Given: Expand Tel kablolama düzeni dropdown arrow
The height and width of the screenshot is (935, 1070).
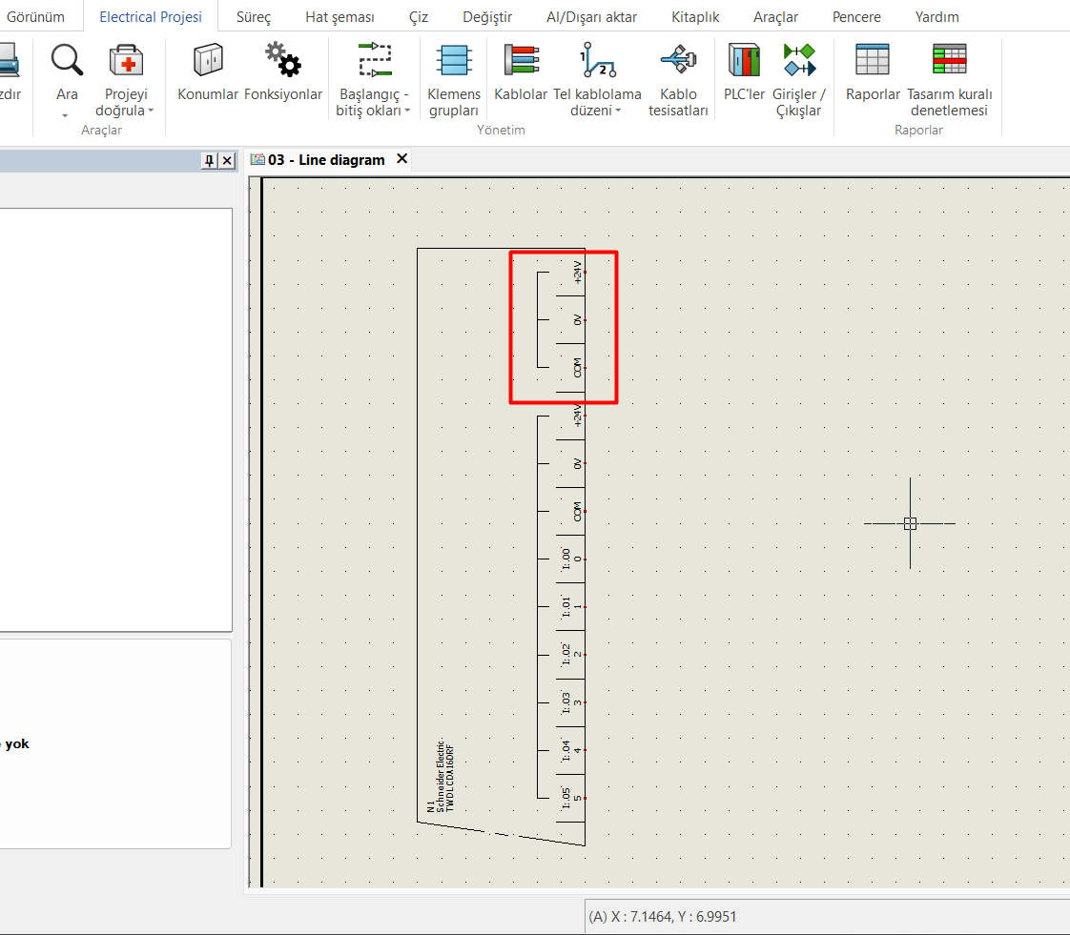Looking at the screenshot, I should click(x=618, y=111).
